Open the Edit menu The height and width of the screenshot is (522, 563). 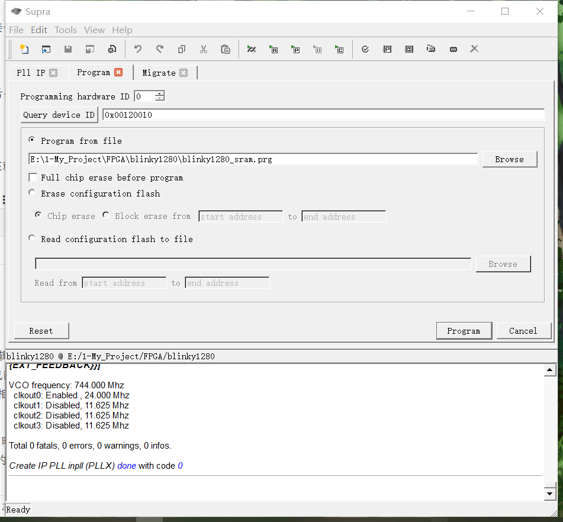pyautogui.click(x=39, y=30)
